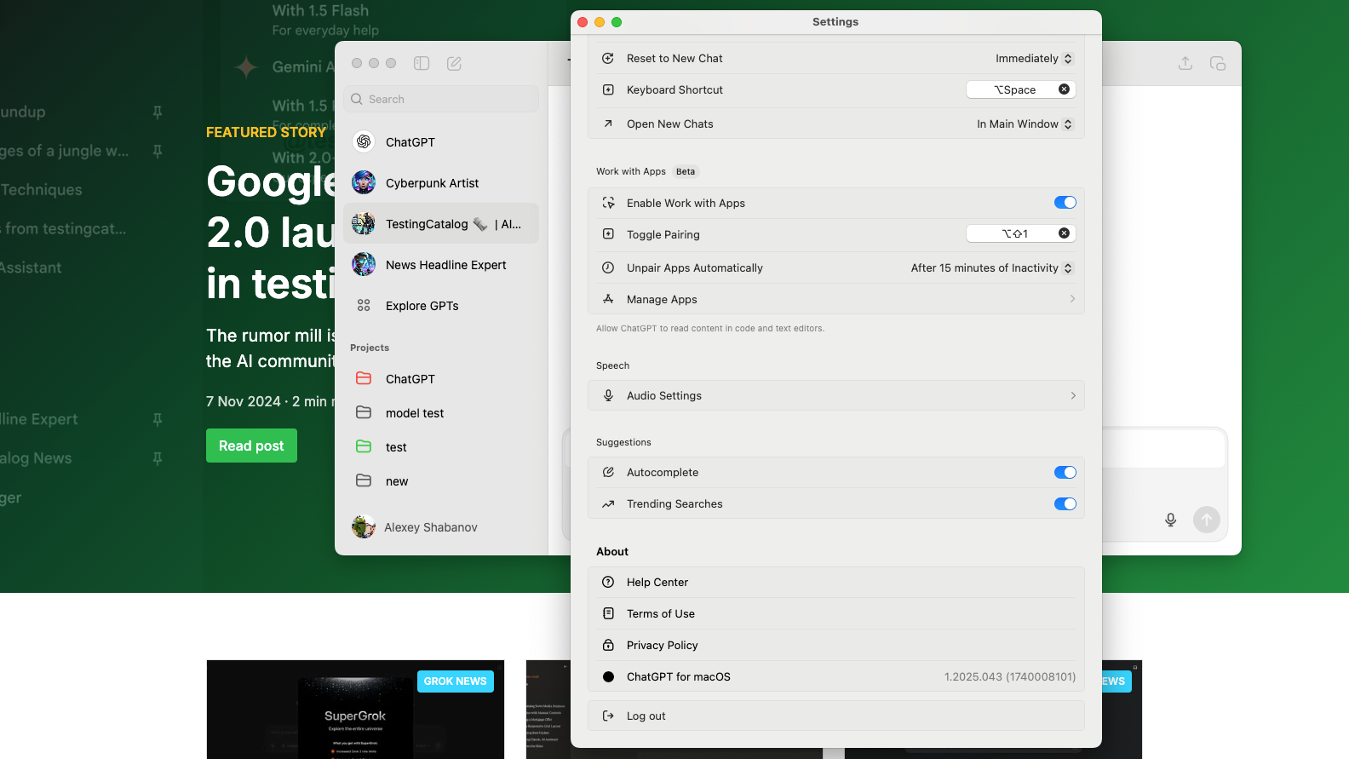Open Help Center
Screen dimensions: 1349x759
pyautogui.click(x=836, y=583)
